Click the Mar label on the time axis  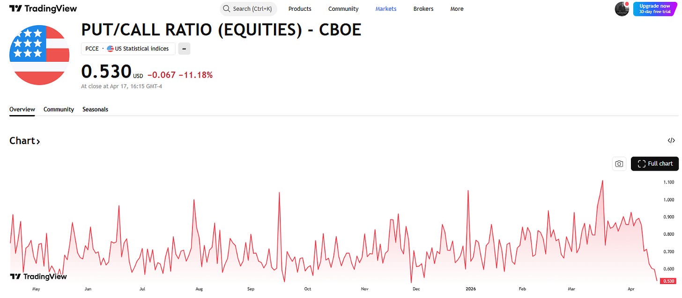coord(571,289)
